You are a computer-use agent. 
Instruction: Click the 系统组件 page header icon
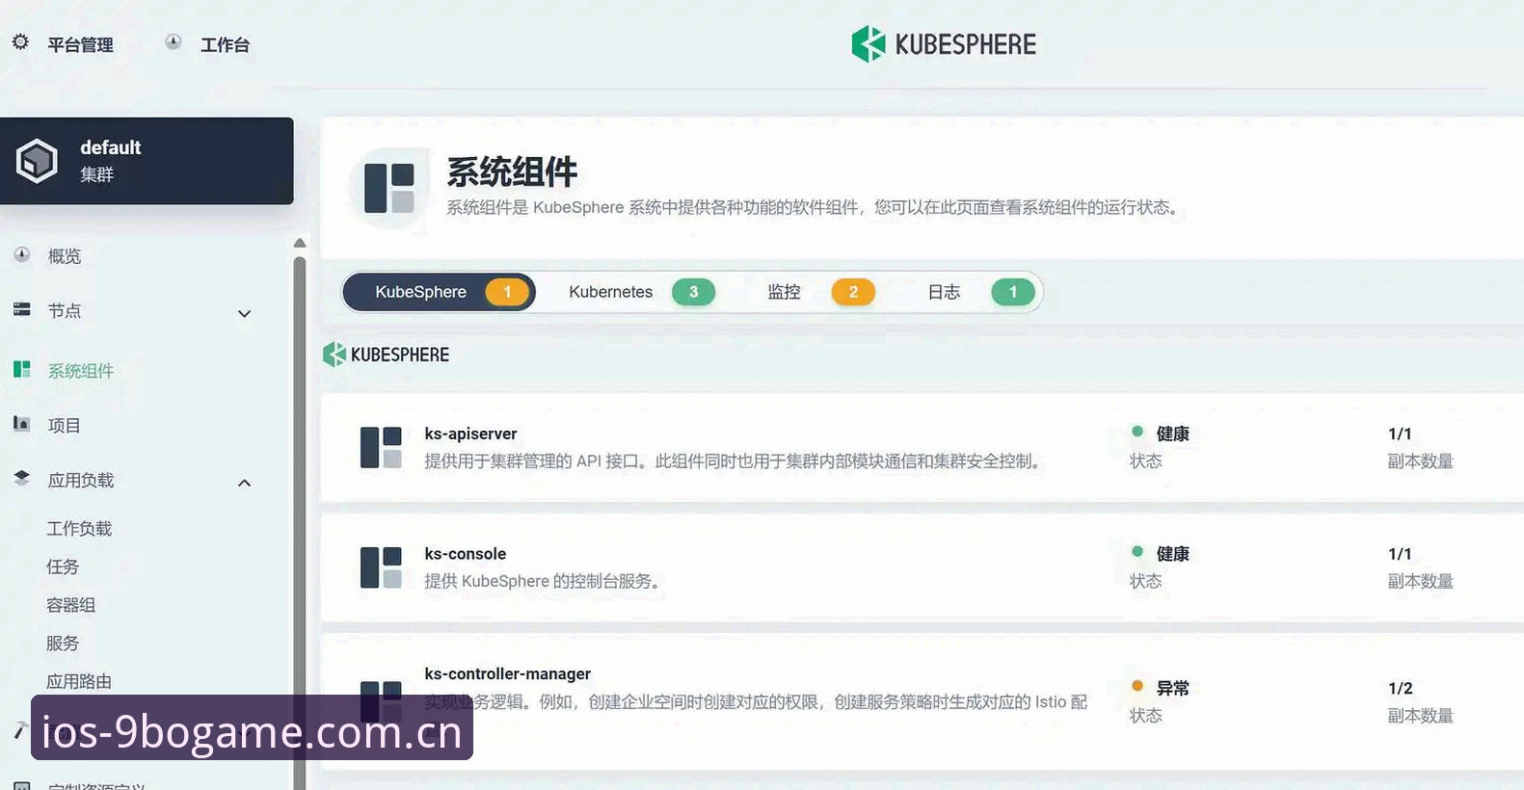coord(389,188)
